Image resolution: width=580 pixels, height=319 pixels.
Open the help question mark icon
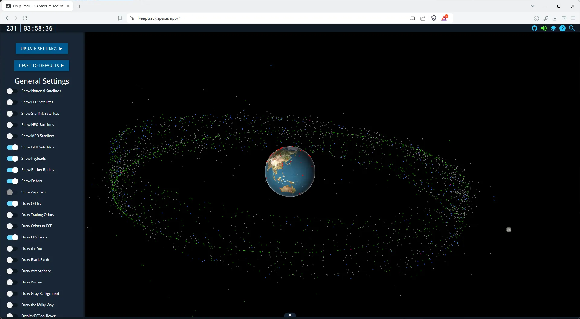tap(563, 28)
